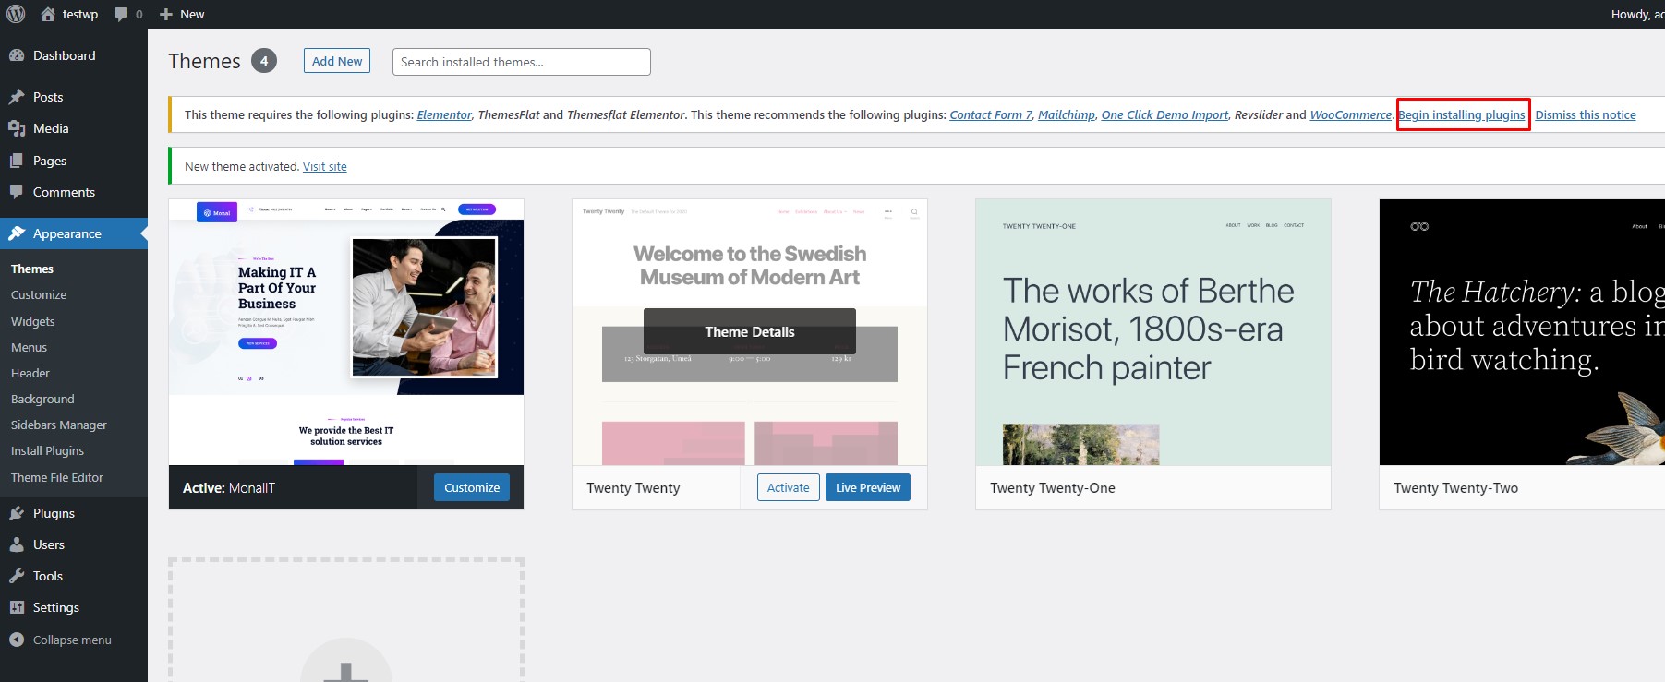Click the Pages icon in sidebar
The image size is (1665, 682).
(x=17, y=161)
